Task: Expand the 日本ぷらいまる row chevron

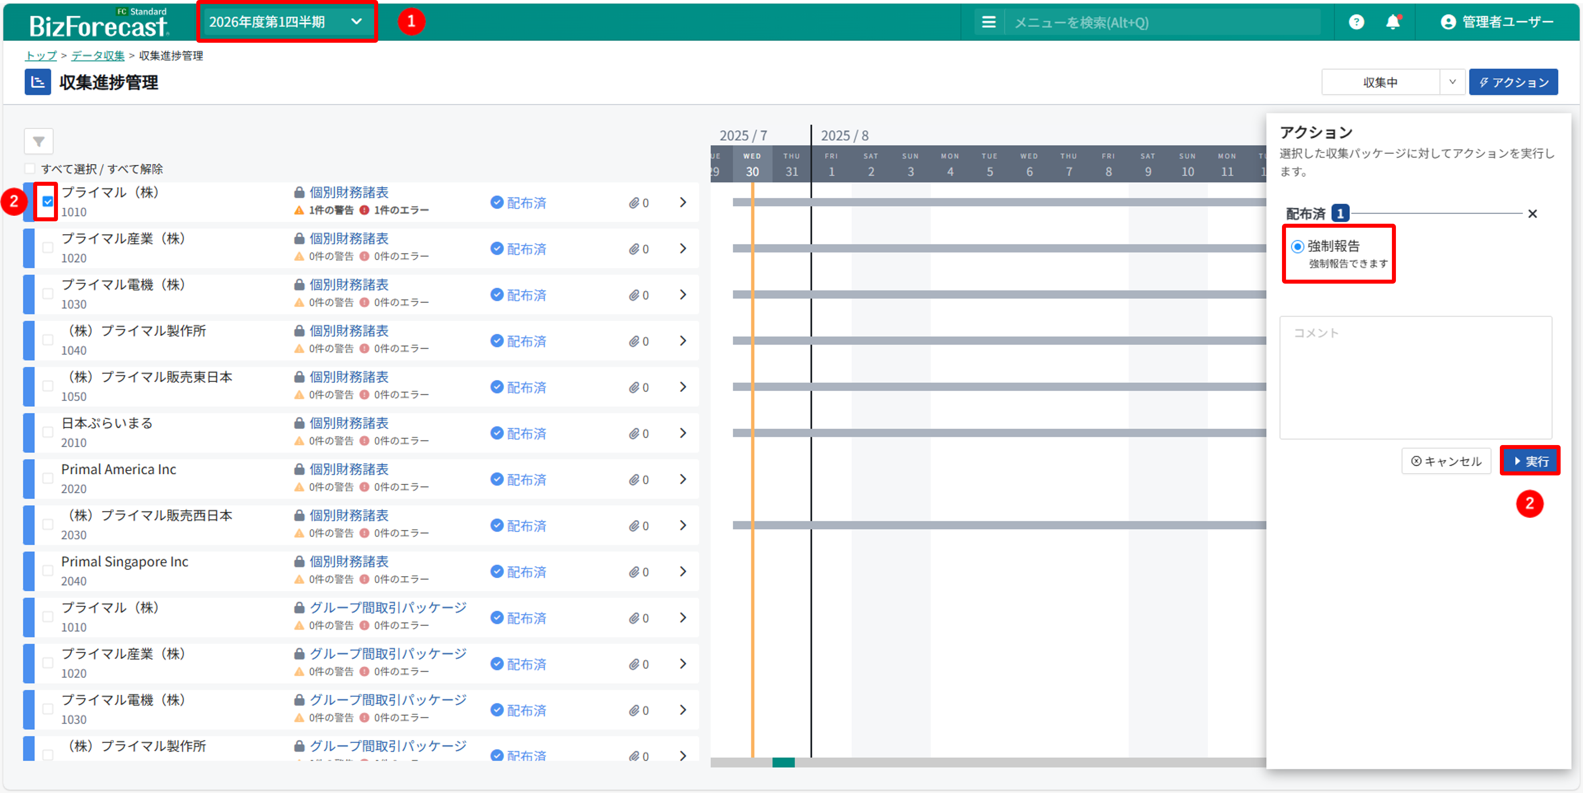Action: point(683,433)
